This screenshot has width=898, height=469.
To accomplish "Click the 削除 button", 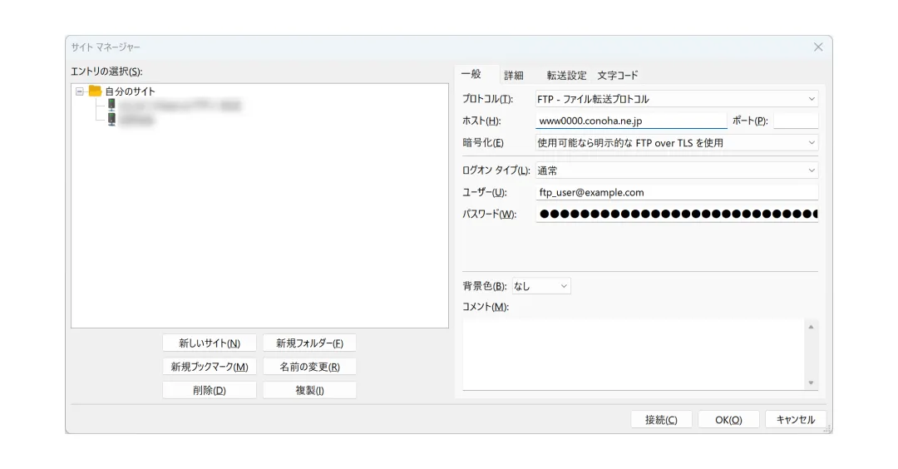I will (210, 390).
